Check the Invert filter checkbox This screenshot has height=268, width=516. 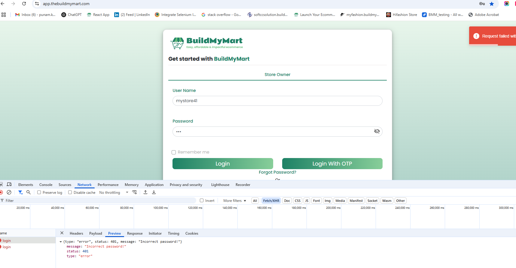pos(202,200)
